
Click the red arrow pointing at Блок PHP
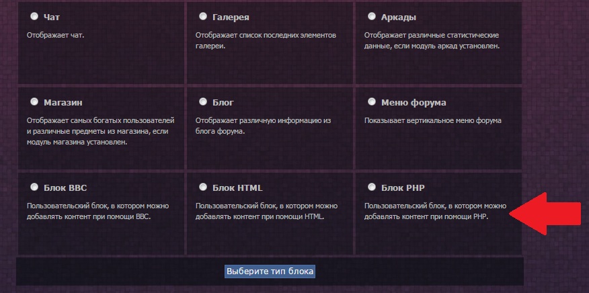[x=545, y=214]
